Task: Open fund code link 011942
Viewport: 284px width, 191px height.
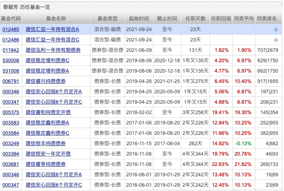Action: [11, 50]
